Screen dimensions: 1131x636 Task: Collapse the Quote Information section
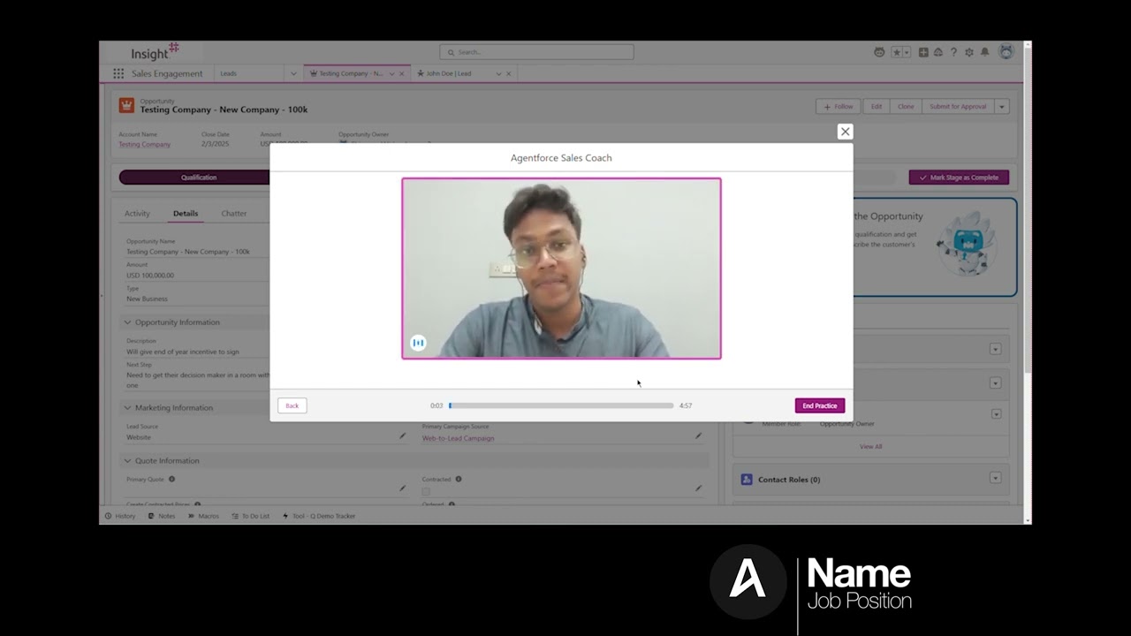click(x=127, y=461)
